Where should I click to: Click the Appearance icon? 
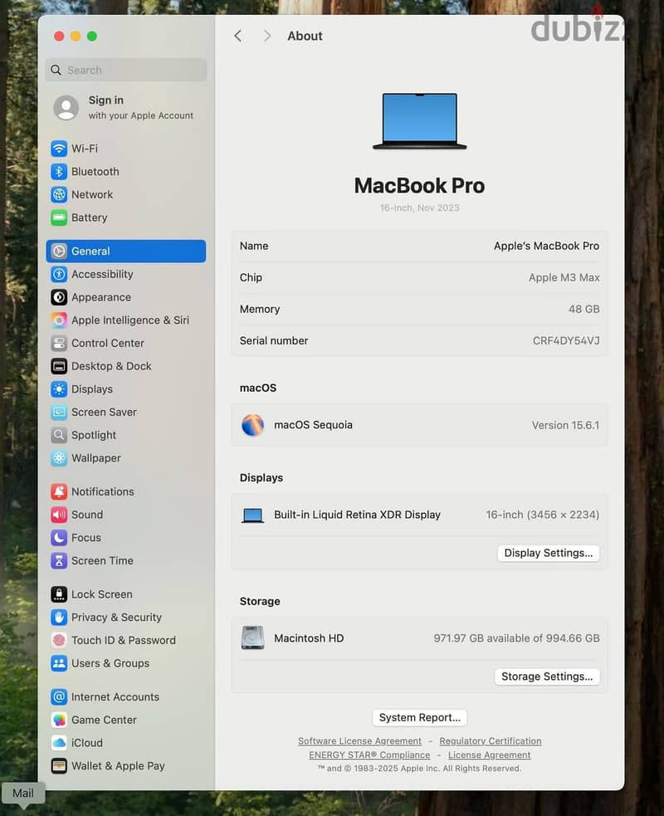[59, 296]
